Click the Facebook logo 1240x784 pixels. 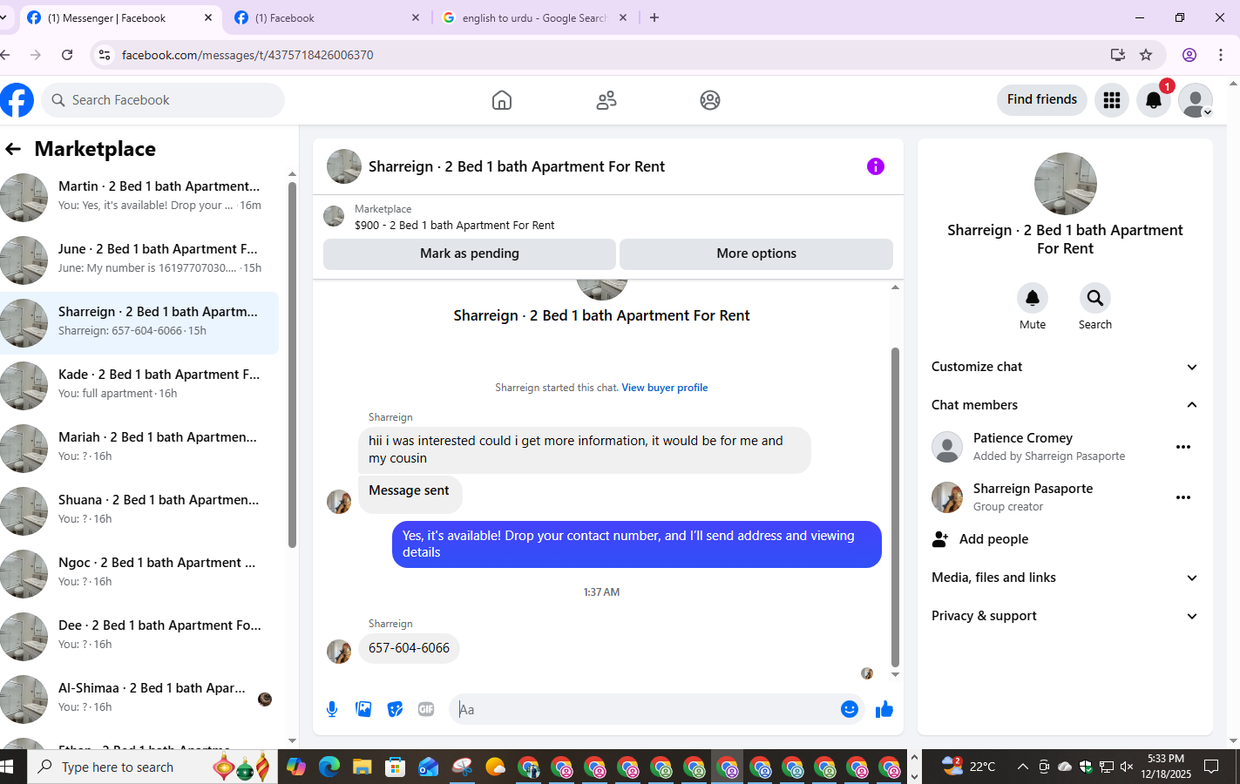16,100
